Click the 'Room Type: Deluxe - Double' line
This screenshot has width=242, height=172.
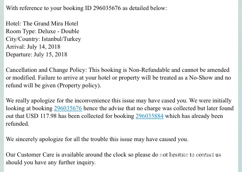click(42, 31)
